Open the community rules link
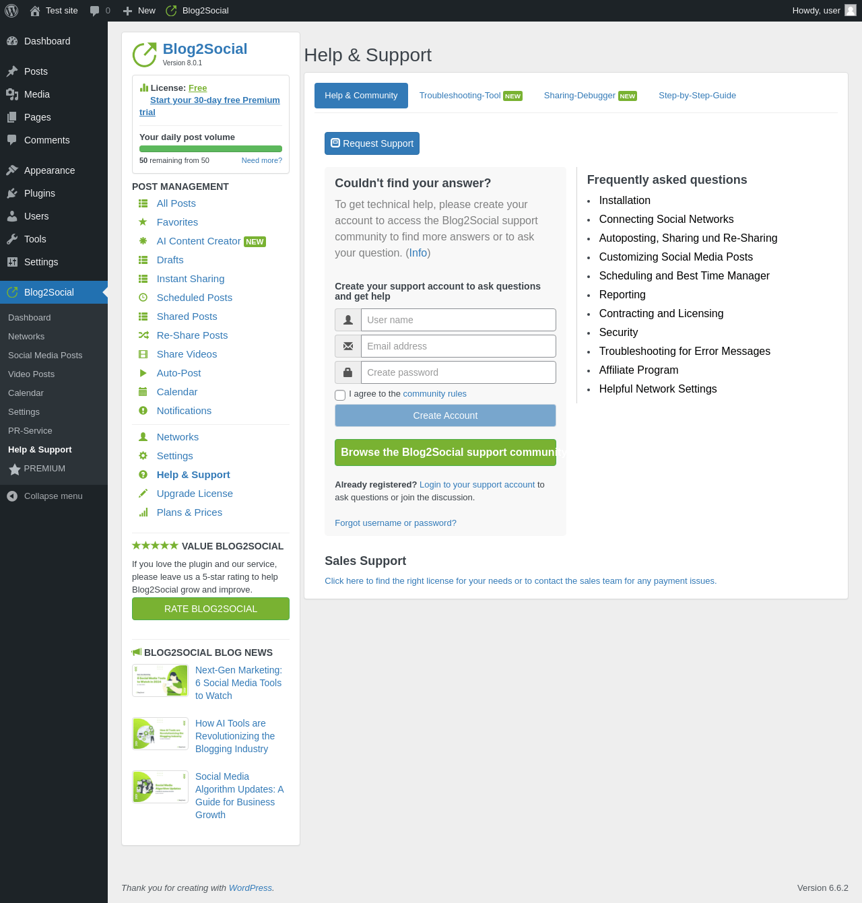Image resolution: width=862 pixels, height=903 pixels. pos(434,394)
